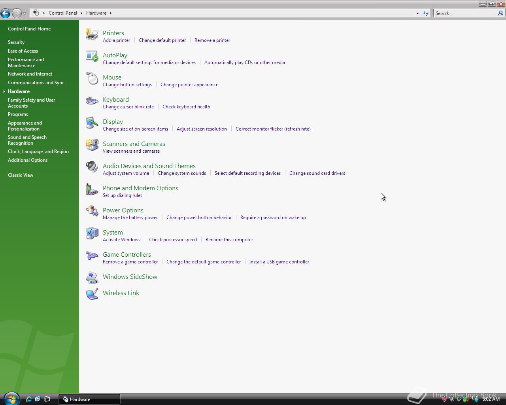Click the Hardware taskbar button
The image size is (506, 405).
click(89, 399)
